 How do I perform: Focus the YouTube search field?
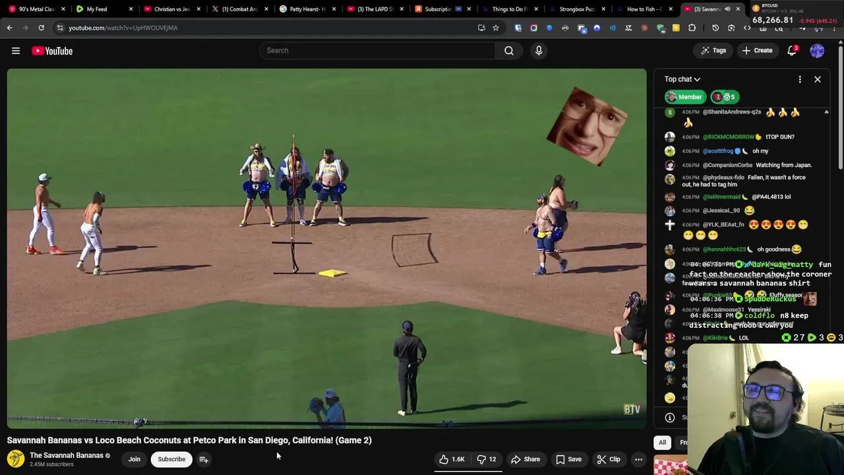click(377, 51)
